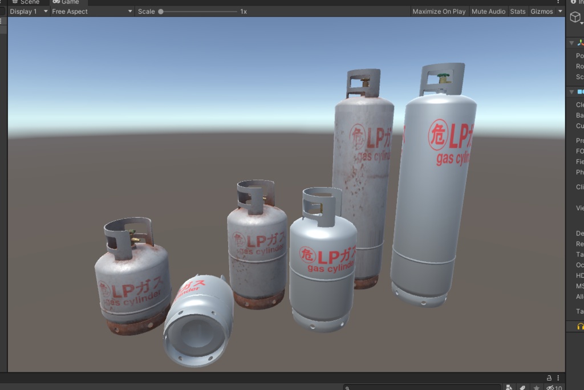Toggle the Stats overlay

click(518, 11)
